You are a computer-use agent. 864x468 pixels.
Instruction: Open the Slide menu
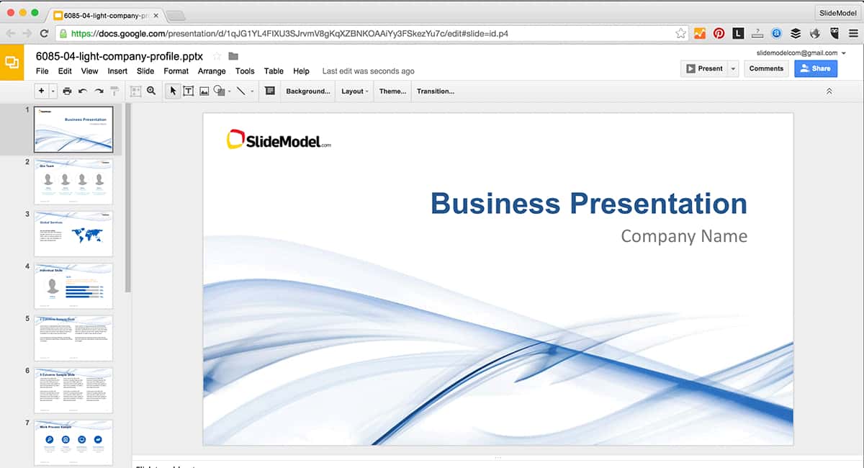coord(145,71)
